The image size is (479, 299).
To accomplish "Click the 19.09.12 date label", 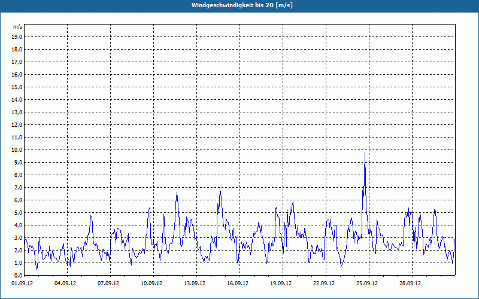I will click(280, 283).
